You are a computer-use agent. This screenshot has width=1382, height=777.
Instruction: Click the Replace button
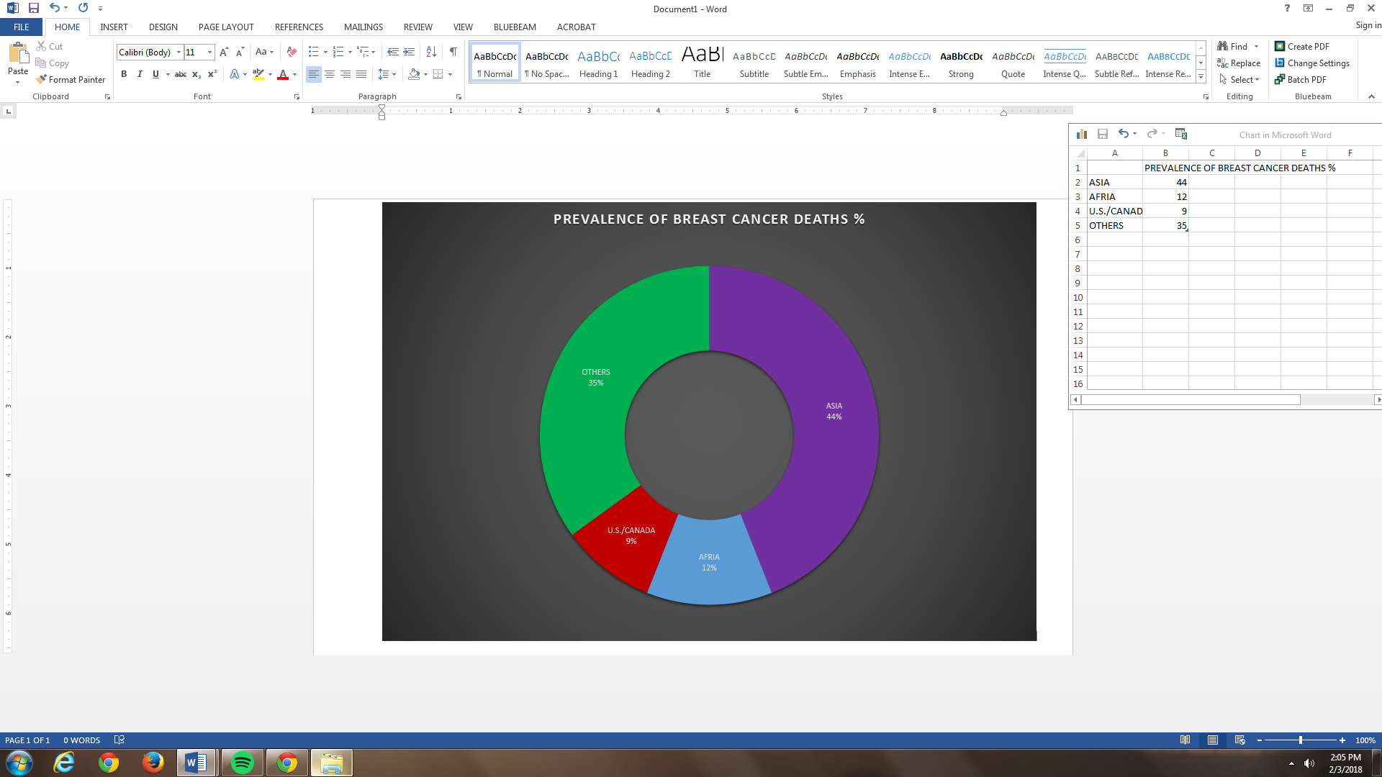pos(1239,63)
